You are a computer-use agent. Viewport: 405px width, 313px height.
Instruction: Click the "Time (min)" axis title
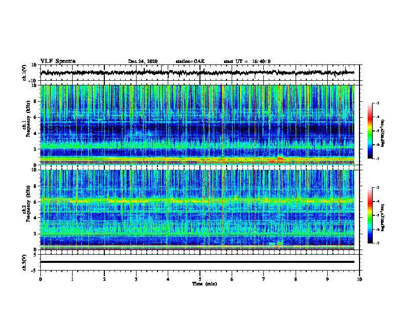point(205,284)
